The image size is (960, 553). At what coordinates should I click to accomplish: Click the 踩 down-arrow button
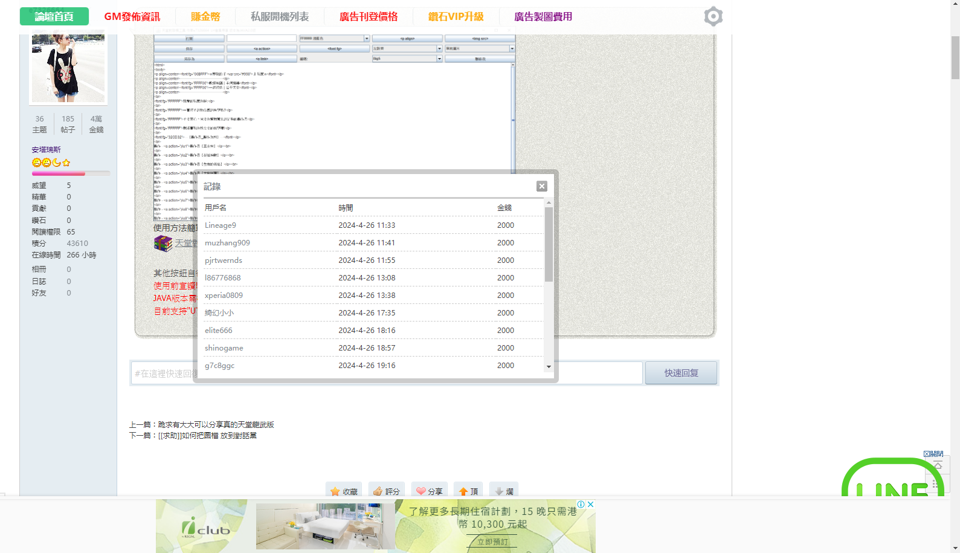[504, 491]
